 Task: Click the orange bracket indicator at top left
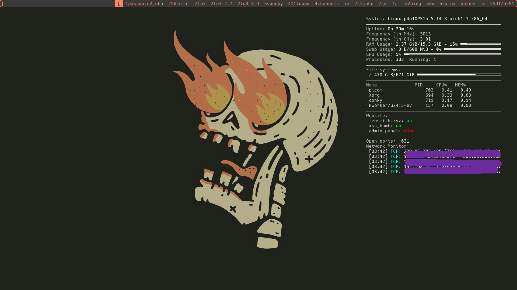click(x=119, y=4)
